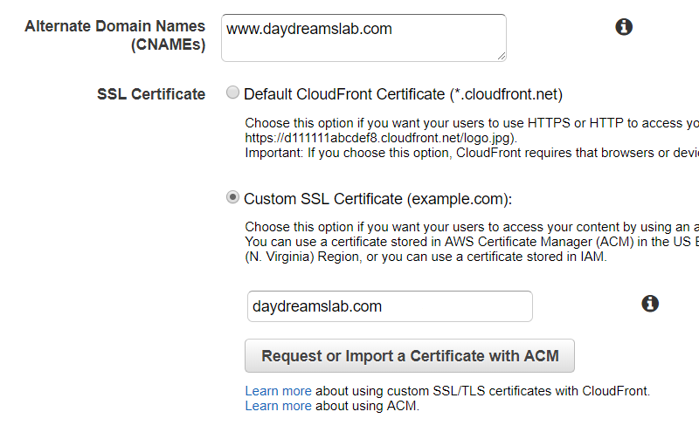This screenshot has height=446, width=699.
Task: Click info icon next to certificate name field
Action: click(649, 304)
